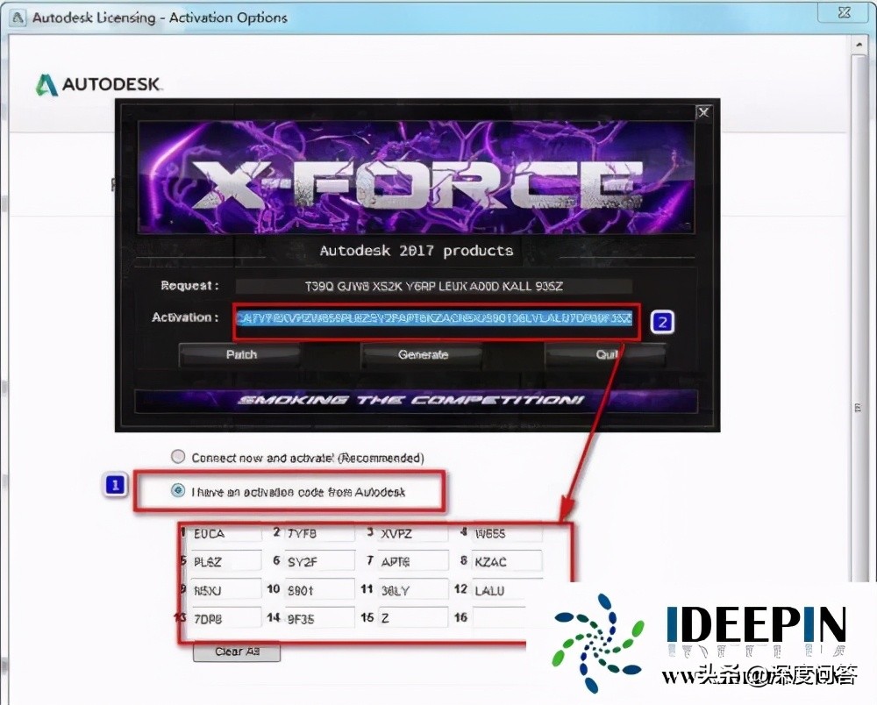
Task: Select Connect now and activate radio option
Action: 178,457
